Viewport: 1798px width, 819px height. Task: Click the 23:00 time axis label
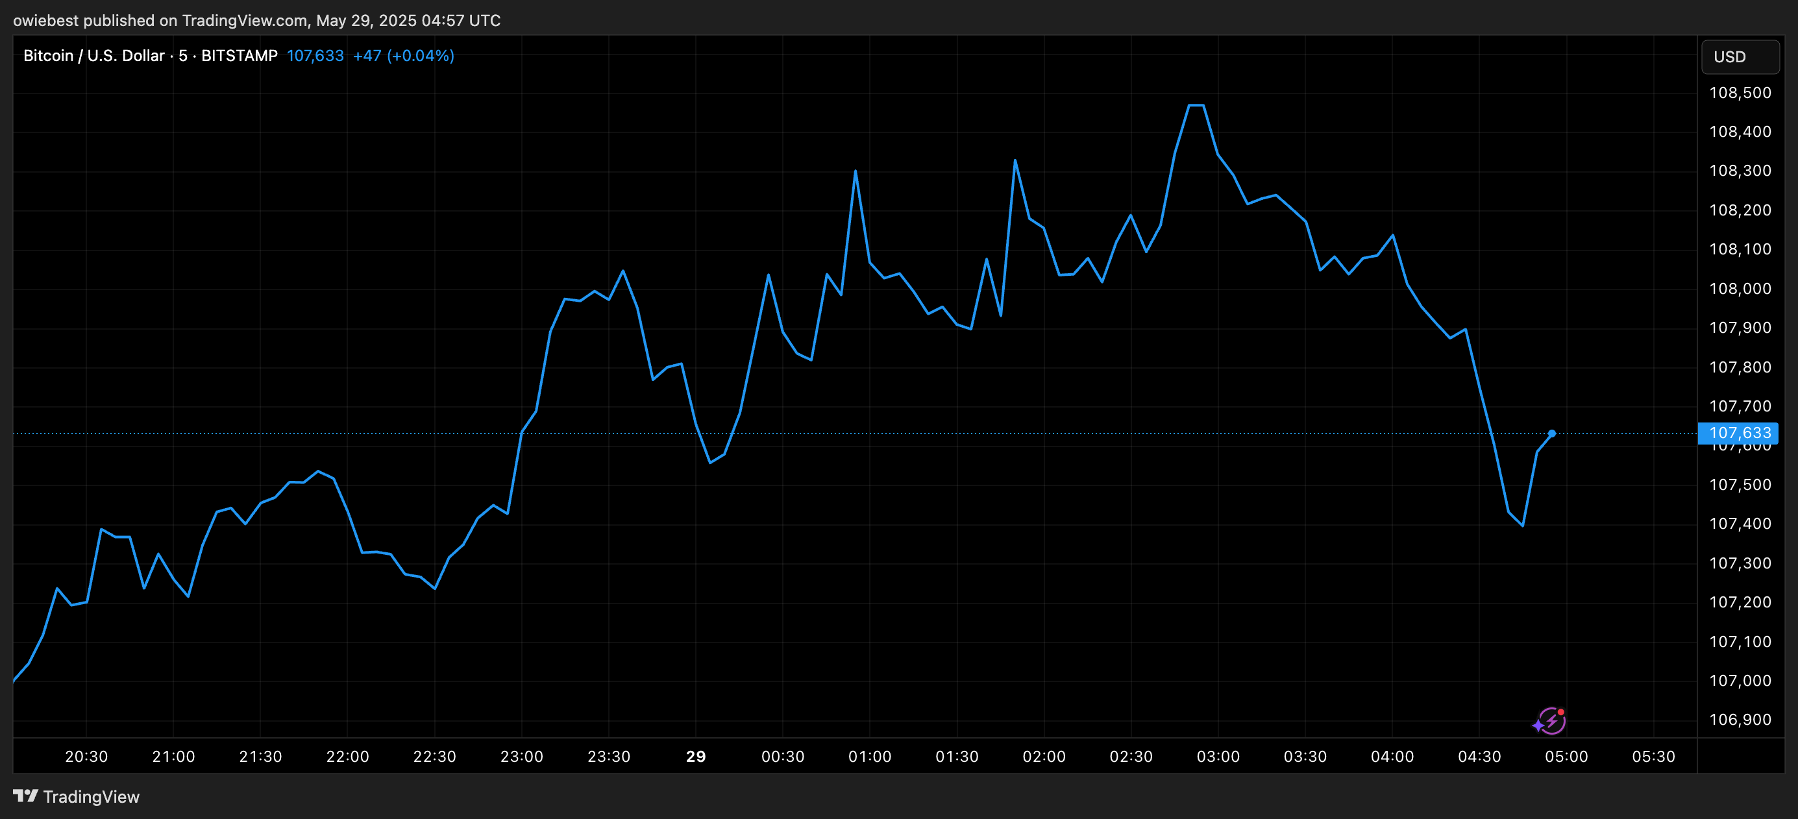[x=521, y=757]
